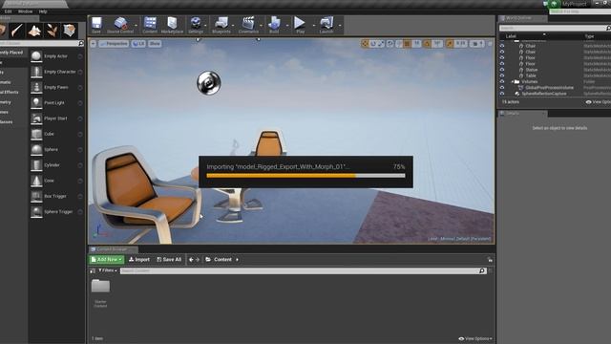
Task: Select the World Outliner tab
Action: (522, 18)
